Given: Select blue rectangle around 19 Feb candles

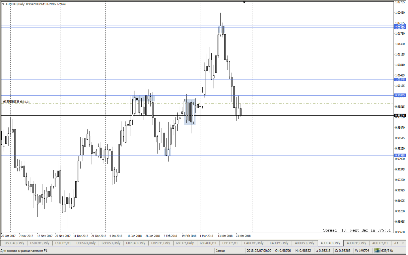Looking at the screenshot, I should click(190, 112).
